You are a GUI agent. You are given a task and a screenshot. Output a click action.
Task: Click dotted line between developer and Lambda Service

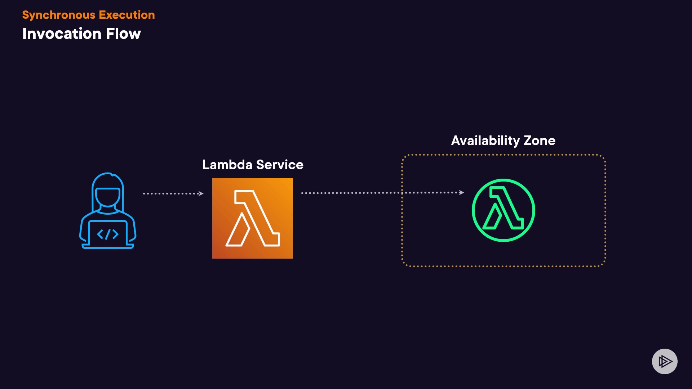[171, 193]
